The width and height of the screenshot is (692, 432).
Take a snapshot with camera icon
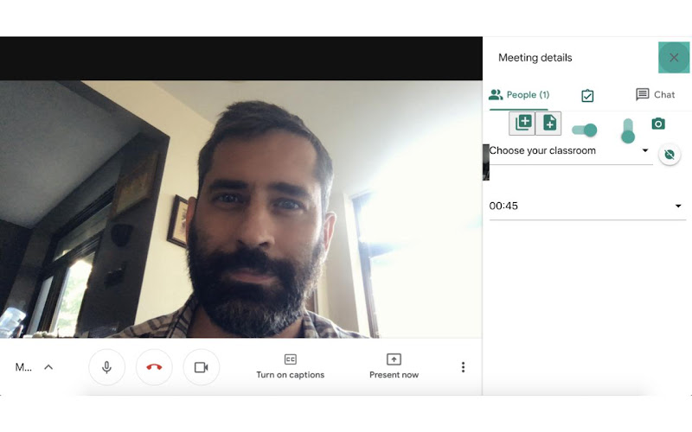coord(658,124)
